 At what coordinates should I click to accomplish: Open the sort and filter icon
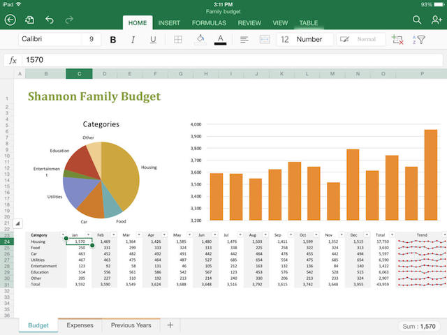click(x=419, y=39)
